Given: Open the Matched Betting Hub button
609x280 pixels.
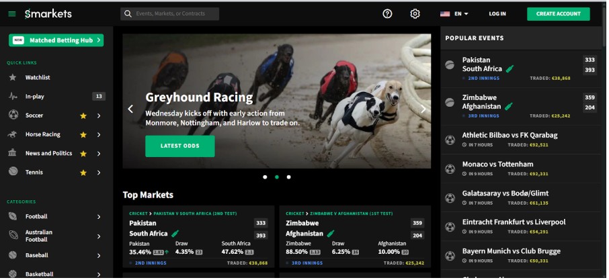Looking at the screenshot, I should point(56,40).
